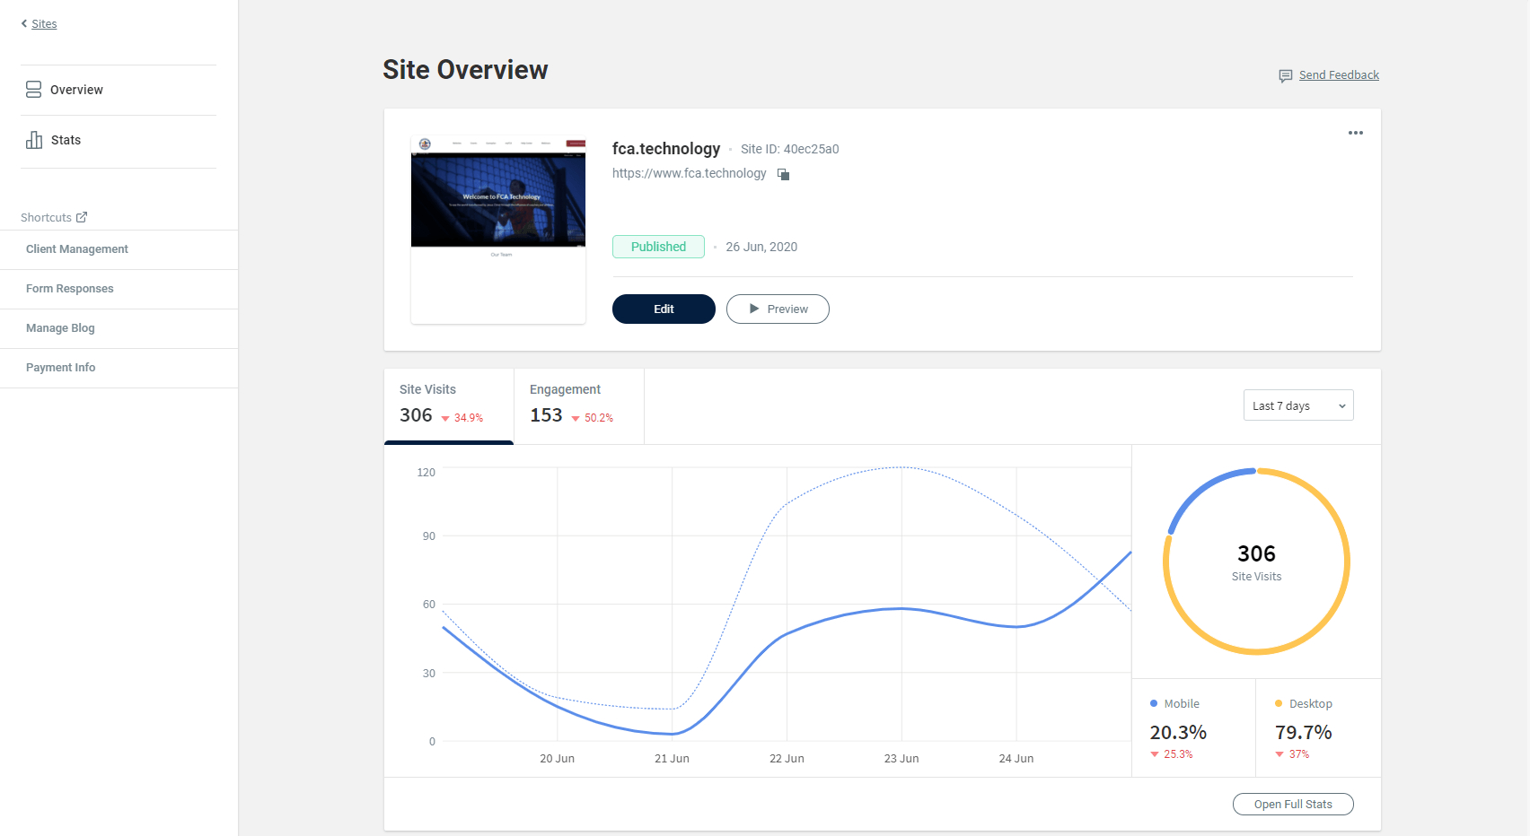Click the Stats bar chart icon
The width and height of the screenshot is (1530, 836).
[x=34, y=140]
